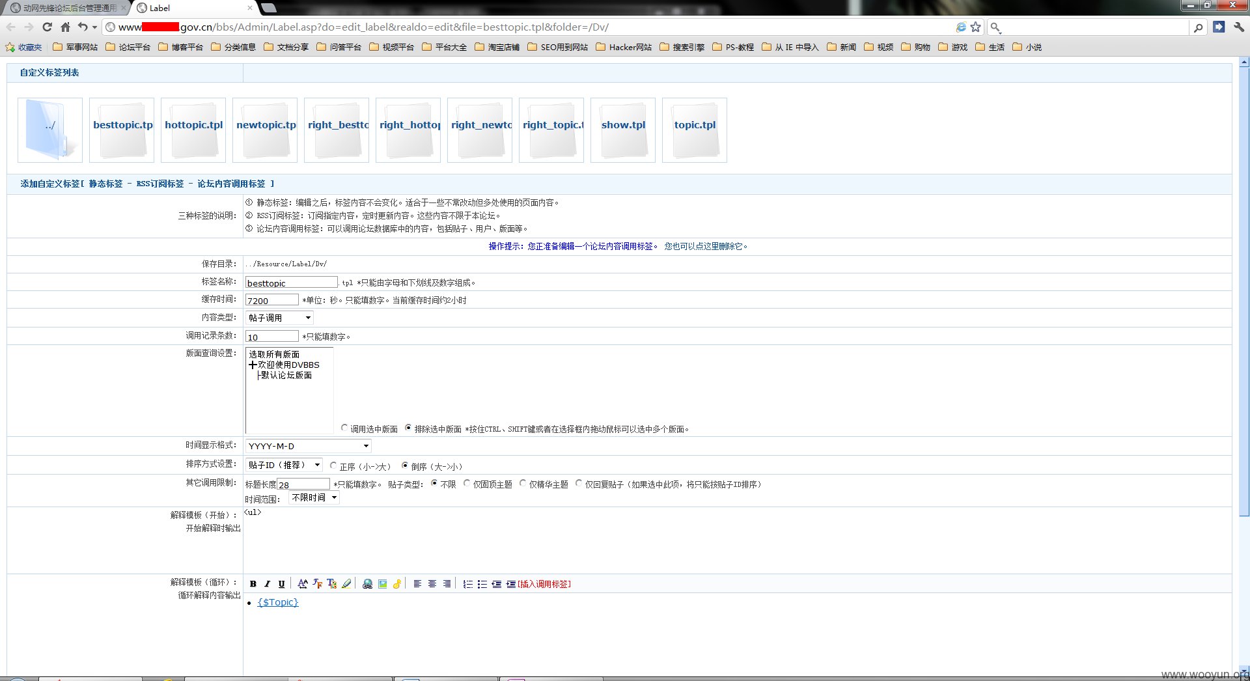Click the search magnifier button
1250x681 pixels.
[1198, 27]
